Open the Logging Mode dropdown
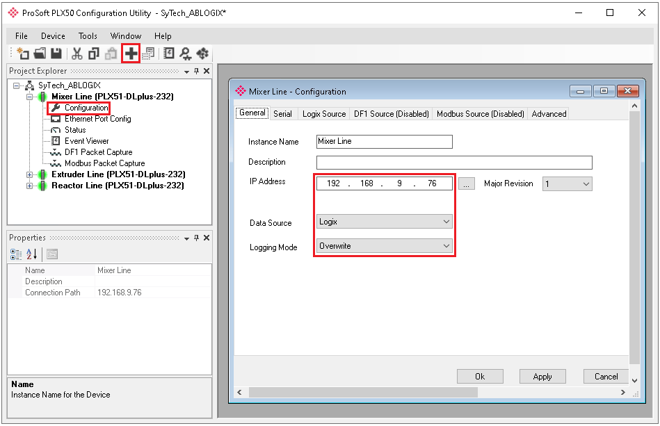Image resolution: width=660 pixels, height=426 pixels. click(x=385, y=246)
